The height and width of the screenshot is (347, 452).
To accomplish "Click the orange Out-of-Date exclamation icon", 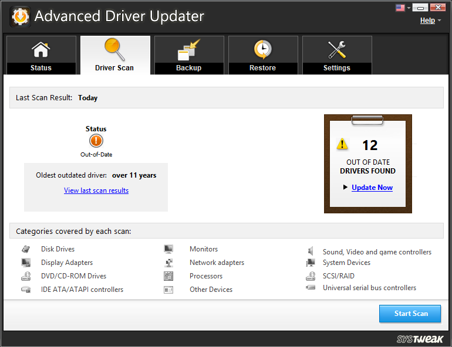I will (x=96, y=141).
